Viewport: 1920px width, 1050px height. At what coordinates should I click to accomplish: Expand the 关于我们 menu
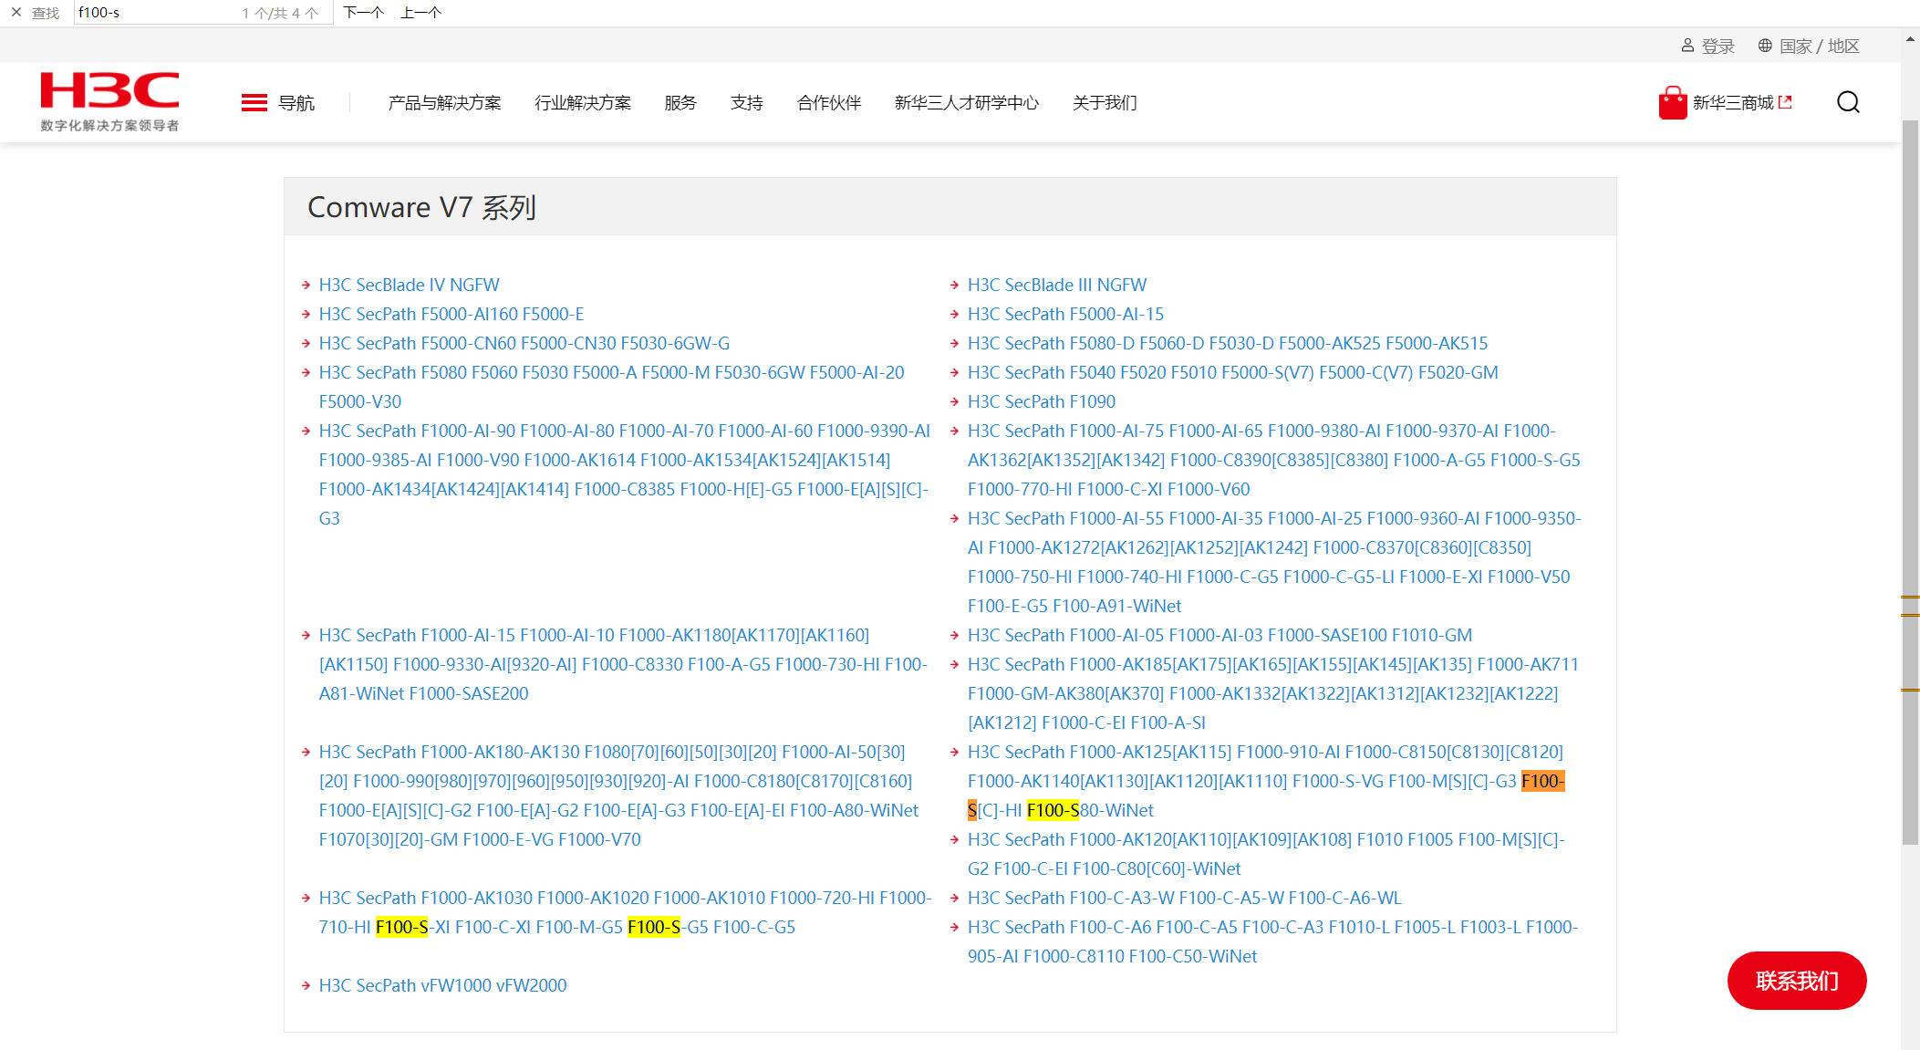(x=1105, y=103)
